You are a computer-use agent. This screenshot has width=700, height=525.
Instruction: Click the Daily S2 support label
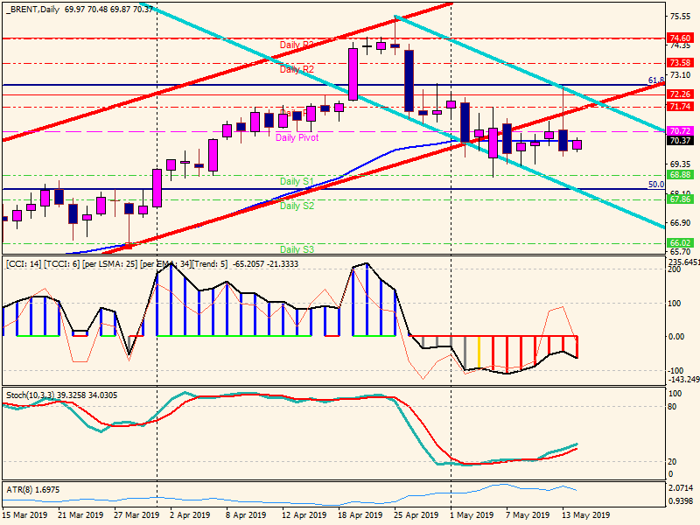click(x=297, y=206)
